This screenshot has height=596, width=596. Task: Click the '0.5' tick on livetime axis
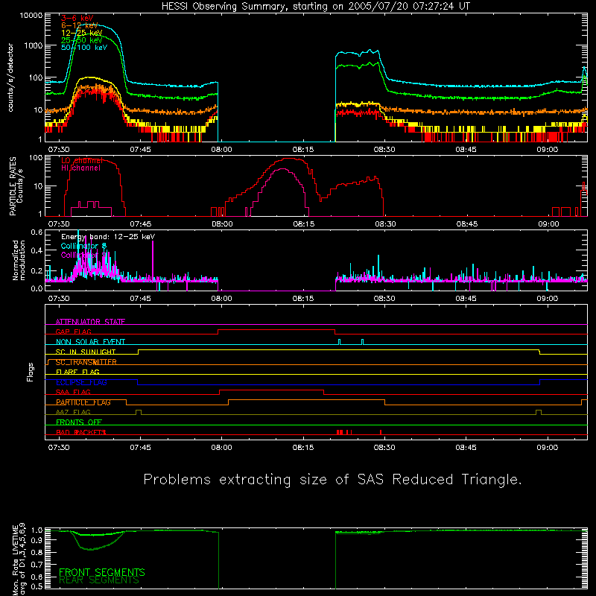tap(37, 586)
